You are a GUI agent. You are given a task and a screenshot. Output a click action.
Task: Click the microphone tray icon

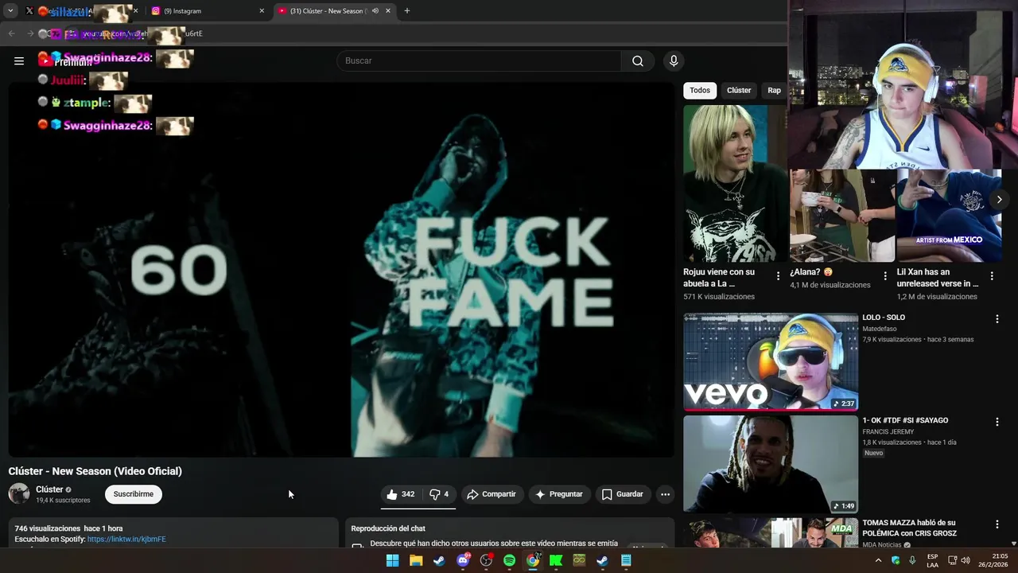click(x=912, y=560)
